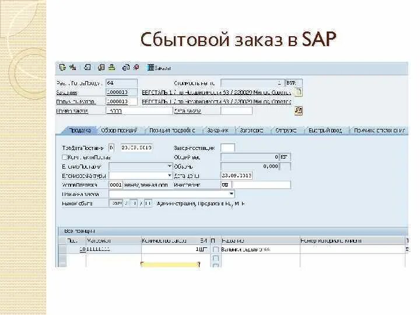The height and width of the screenshot is (315, 420).
Task: Click the Инкотермы code field
Action: coord(226,185)
